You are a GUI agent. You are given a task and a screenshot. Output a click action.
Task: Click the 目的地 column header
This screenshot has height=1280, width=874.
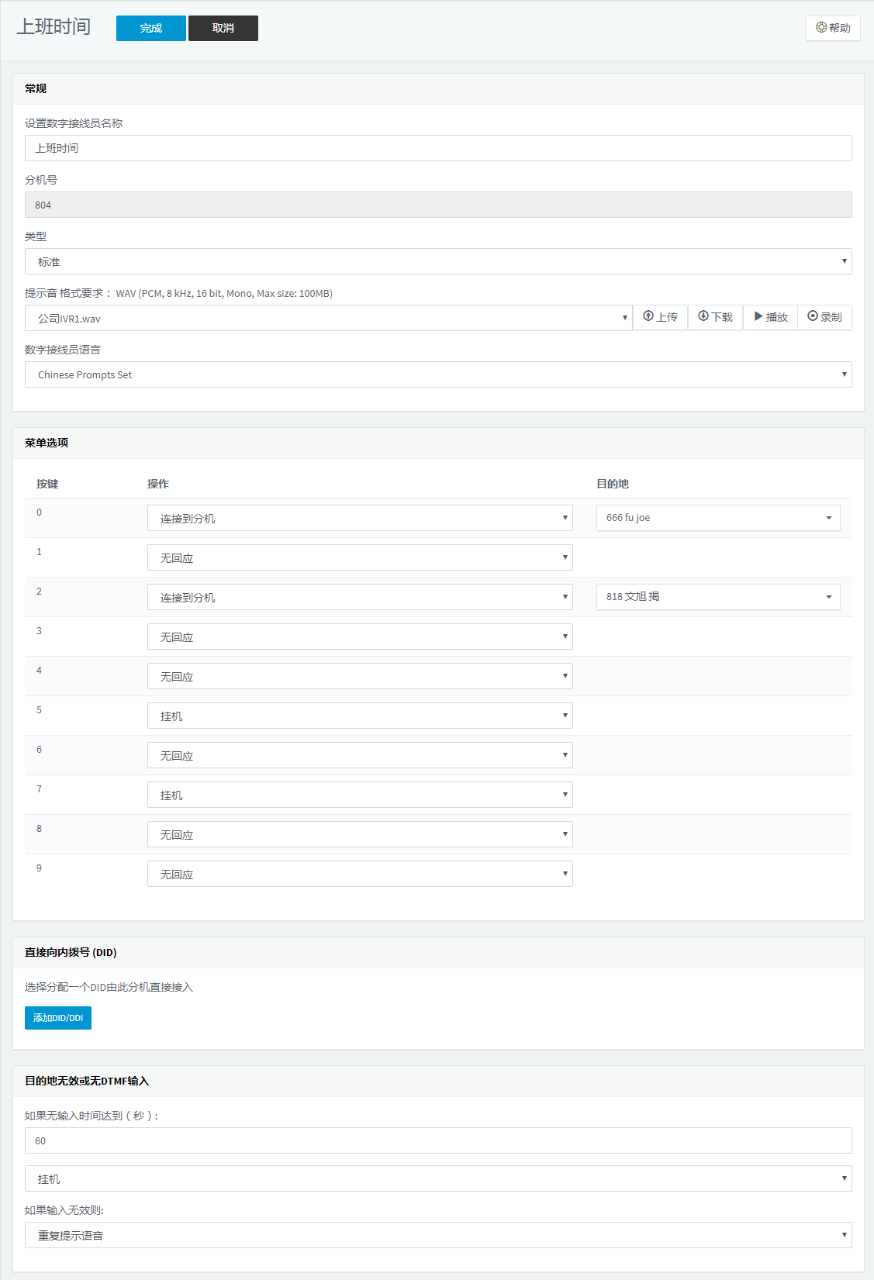coord(613,484)
